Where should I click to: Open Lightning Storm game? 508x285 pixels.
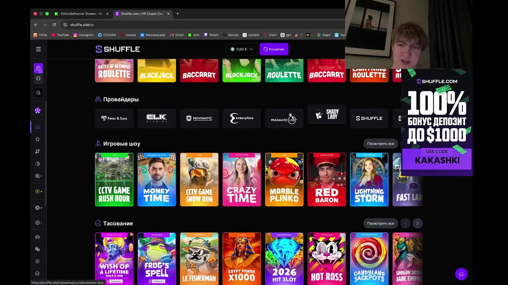(x=369, y=180)
